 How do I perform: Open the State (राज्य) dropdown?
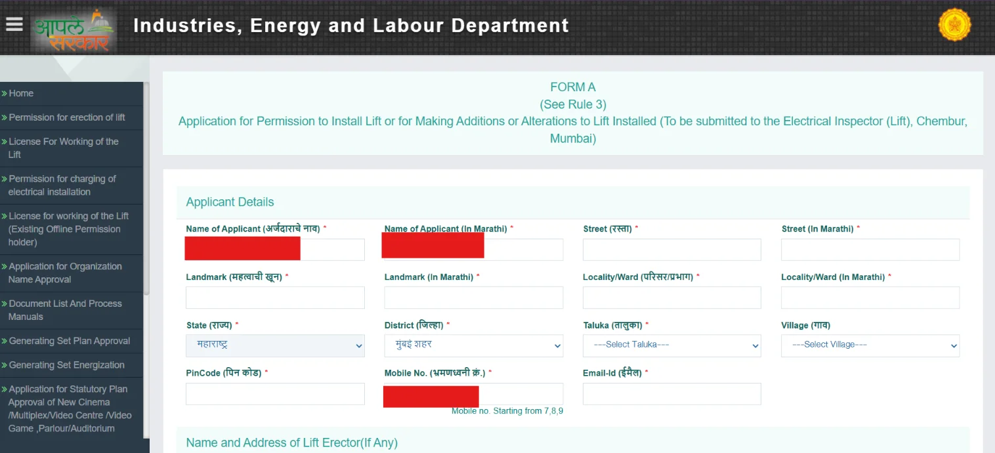(275, 345)
